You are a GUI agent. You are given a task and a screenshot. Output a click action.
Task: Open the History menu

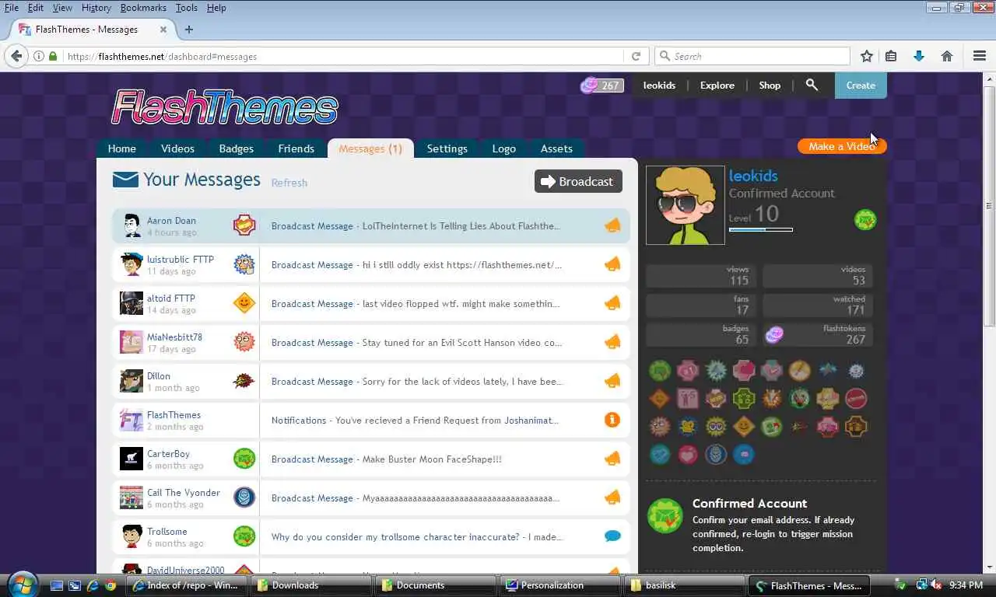point(96,8)
